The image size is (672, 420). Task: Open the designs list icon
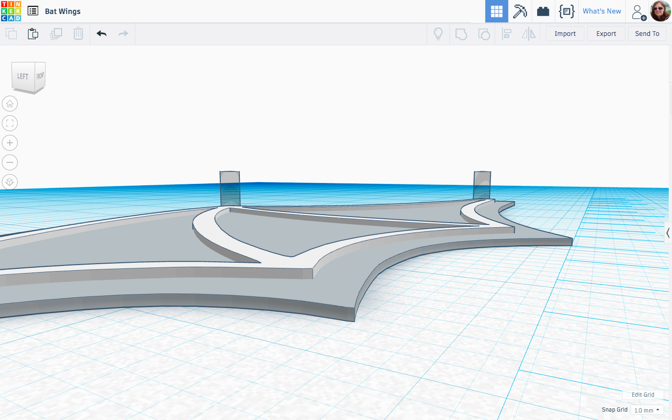point(33,11)
